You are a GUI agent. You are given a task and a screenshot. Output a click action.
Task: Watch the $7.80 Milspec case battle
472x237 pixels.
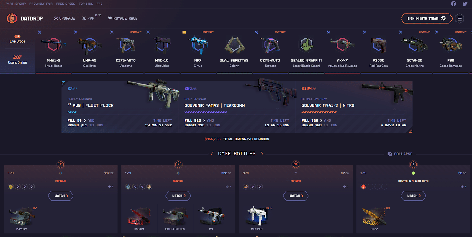[x=296, y=196]
